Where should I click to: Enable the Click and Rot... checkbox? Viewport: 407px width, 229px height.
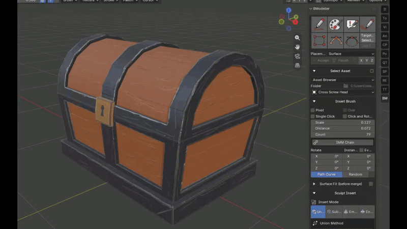(x=345, y=117)
